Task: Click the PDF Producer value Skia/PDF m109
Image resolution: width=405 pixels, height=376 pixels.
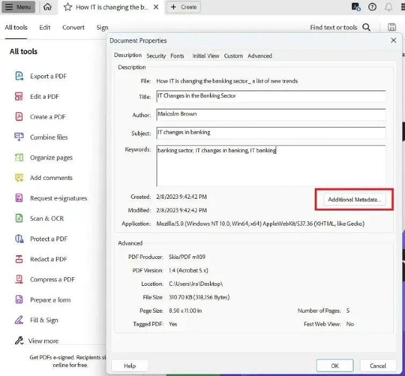Action: (x=187, y=257)
